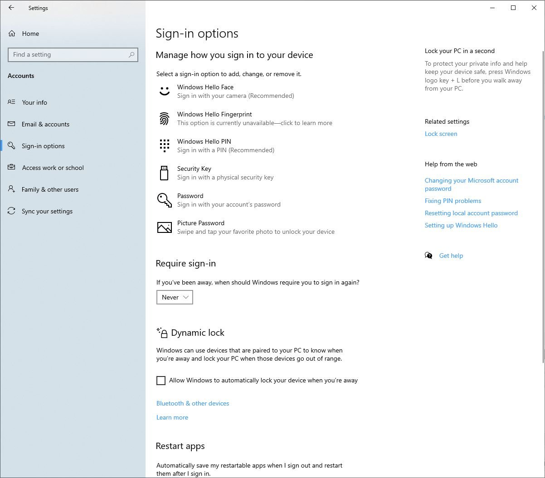Open Your info settings page
Image resolution: width=545 pixels, height=478 pixels.
coord(73,102)
